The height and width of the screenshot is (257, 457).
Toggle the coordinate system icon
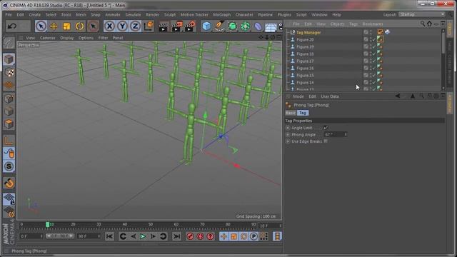click(149, 26)
